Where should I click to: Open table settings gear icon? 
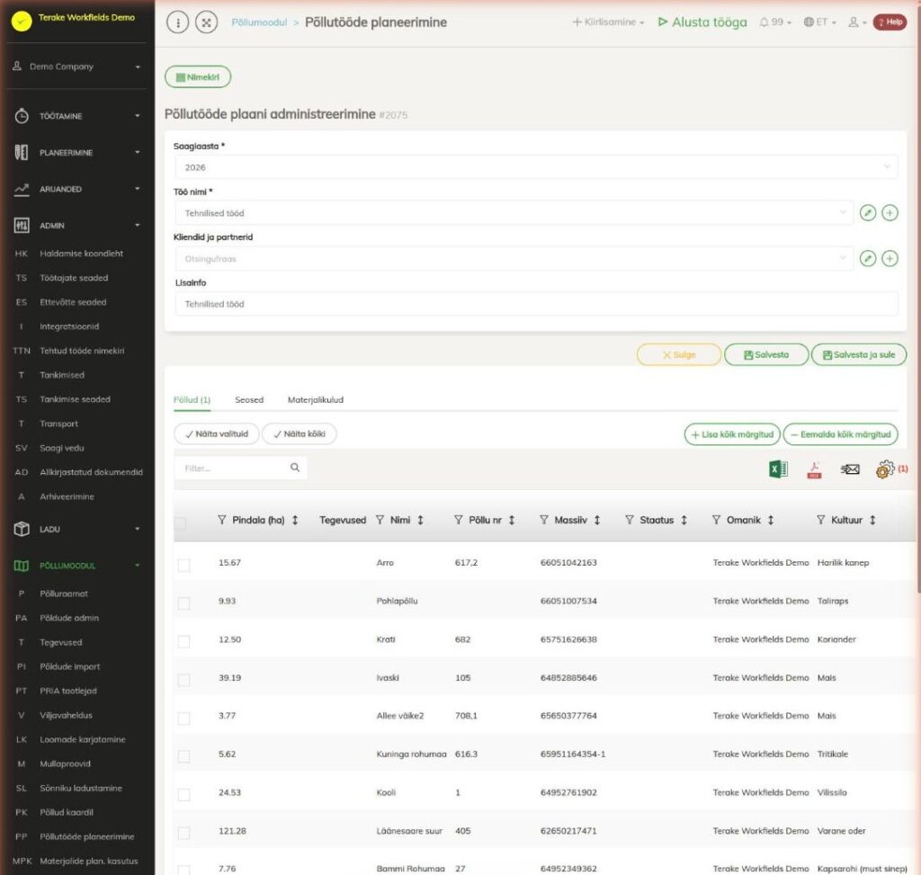pos(885,469)
